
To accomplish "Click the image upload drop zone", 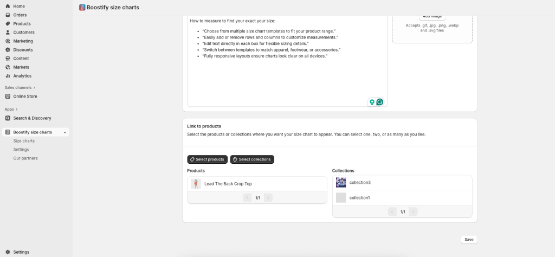I will point(432,29).
